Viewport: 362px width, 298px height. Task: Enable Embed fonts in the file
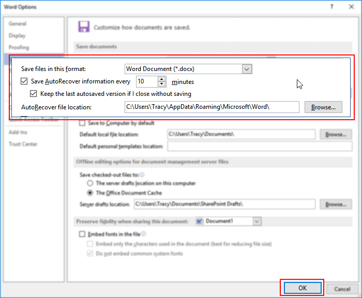82,234
